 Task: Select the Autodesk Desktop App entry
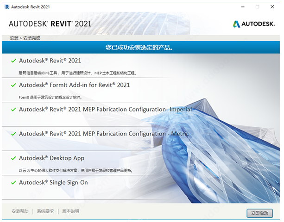click(x=51, y=158)
